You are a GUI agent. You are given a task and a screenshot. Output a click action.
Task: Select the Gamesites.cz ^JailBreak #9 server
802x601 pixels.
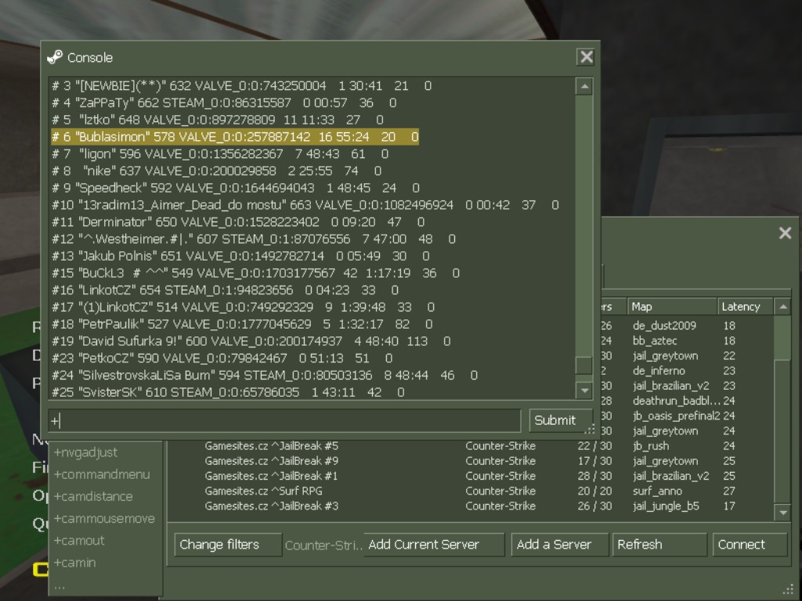tap(471, 460)
